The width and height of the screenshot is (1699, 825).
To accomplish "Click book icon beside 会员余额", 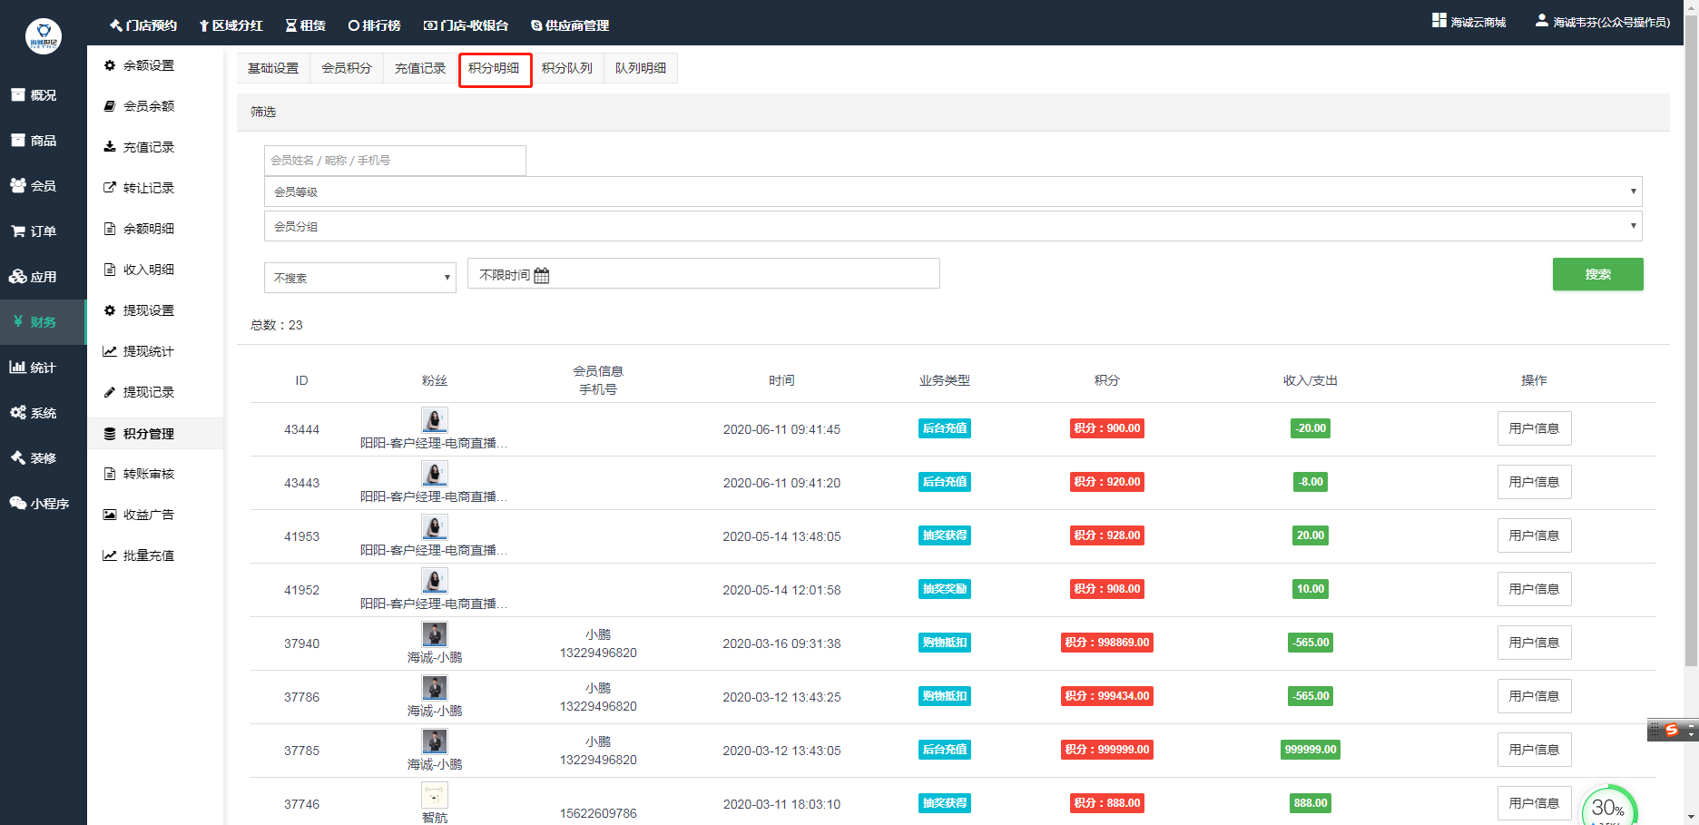I will pyautogui.click(x=110, y=106).
